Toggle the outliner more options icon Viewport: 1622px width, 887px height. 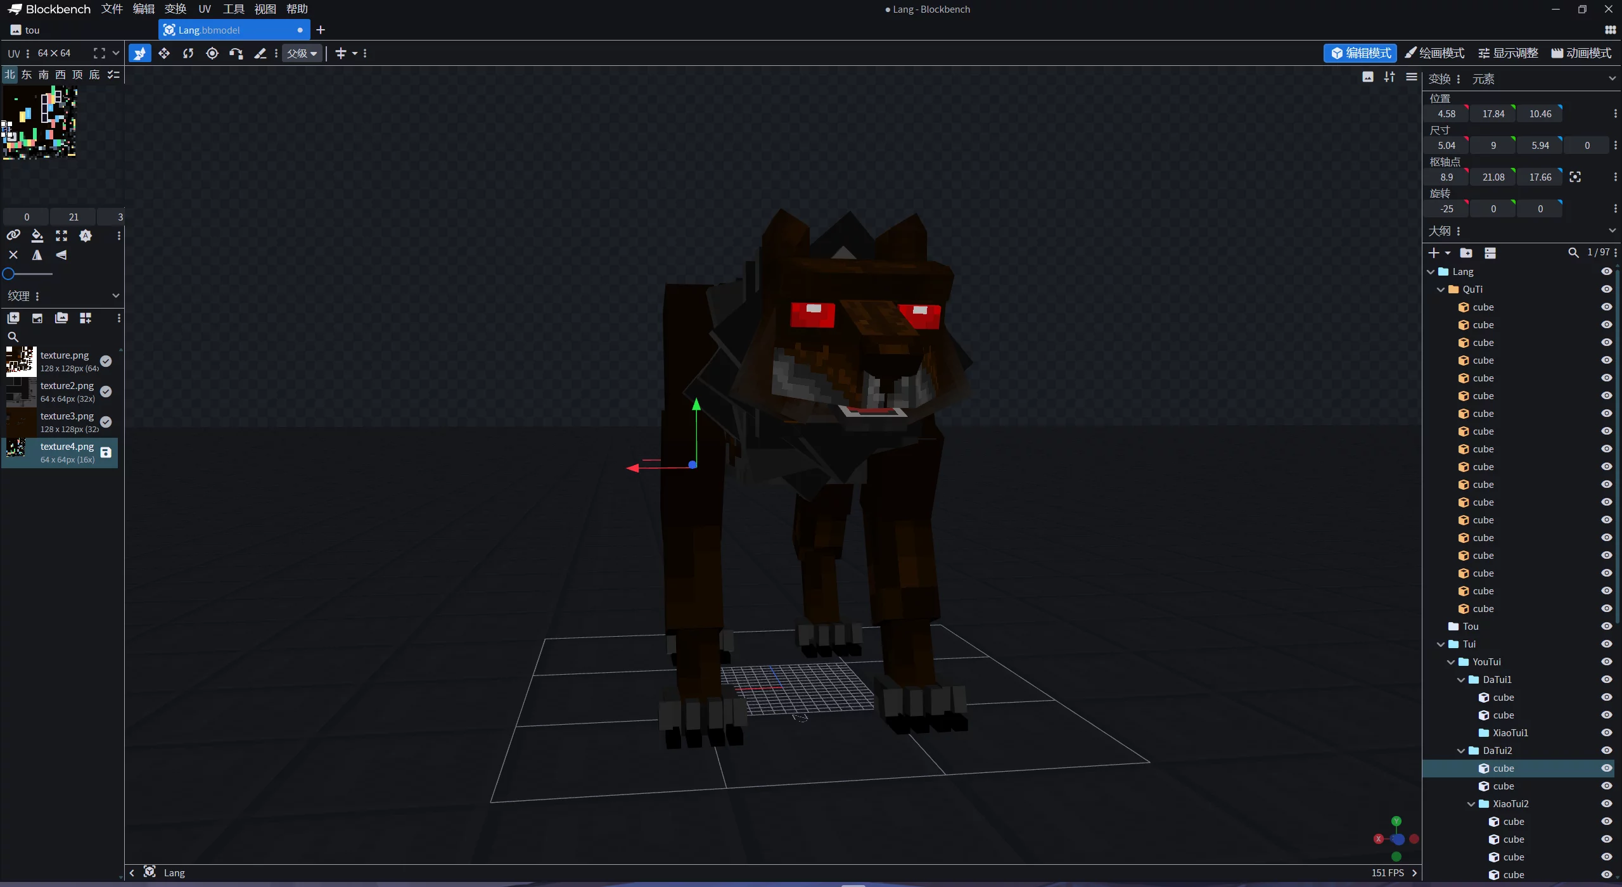coord(1490,253)
